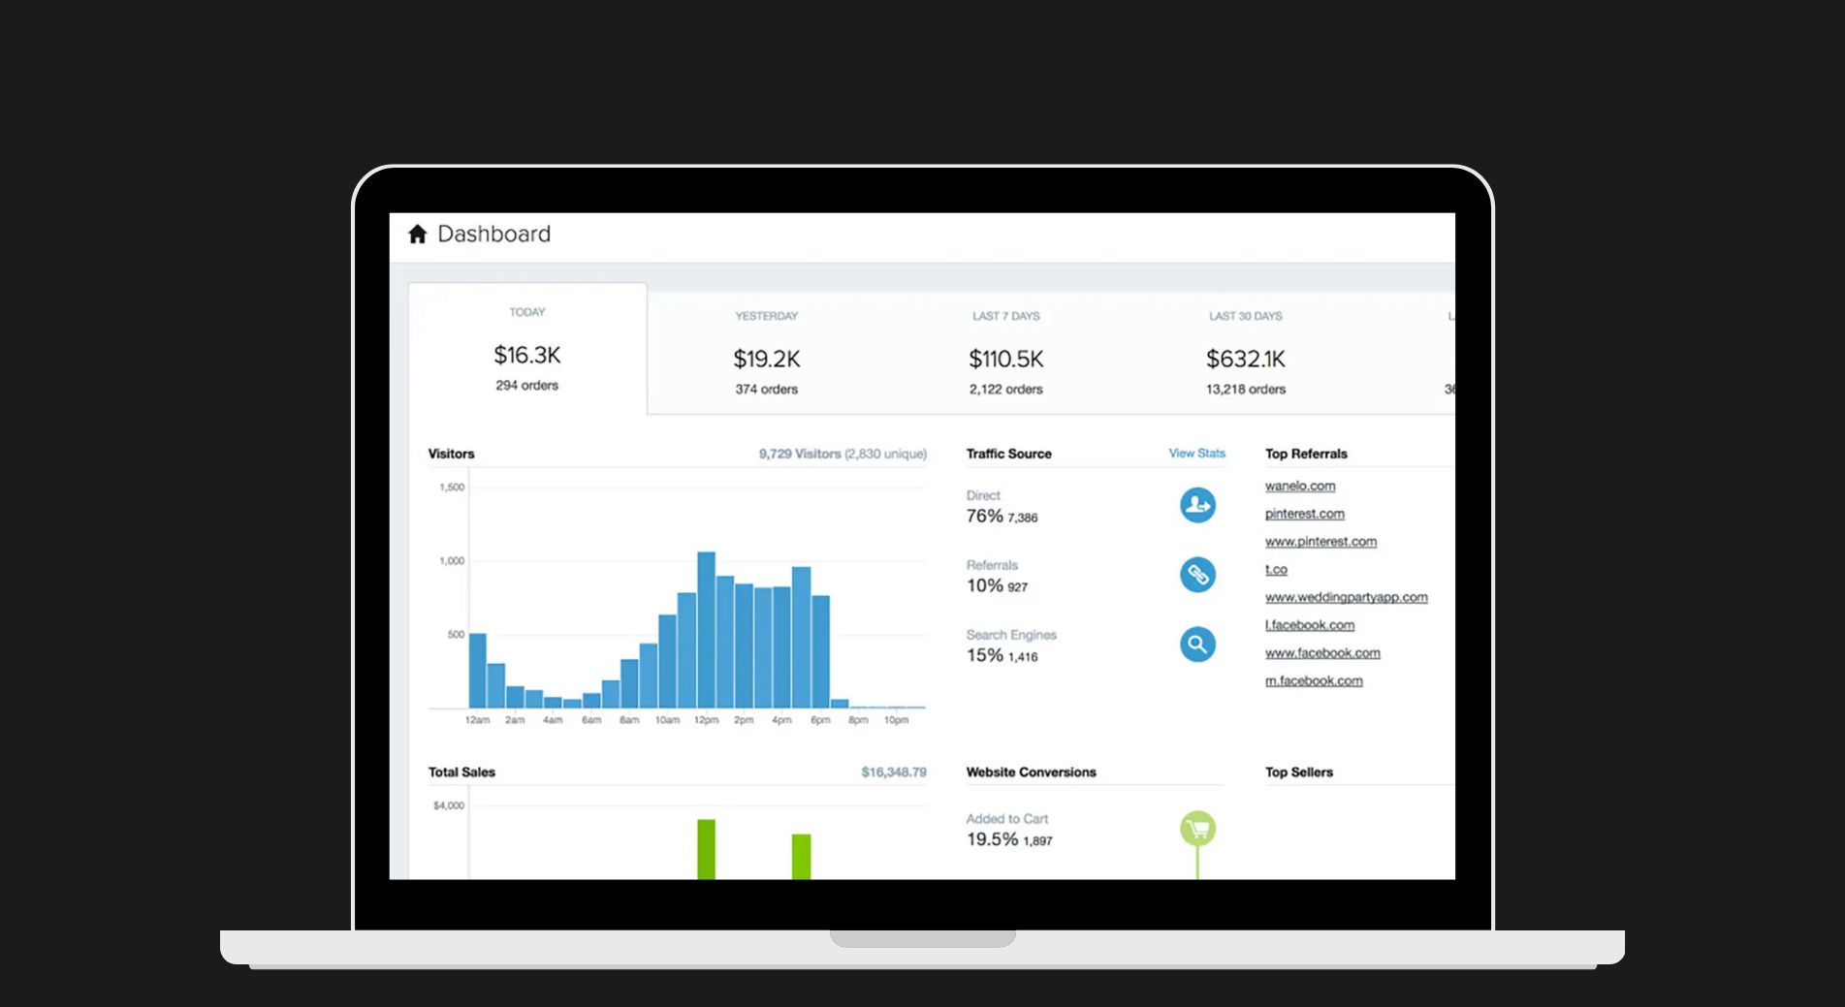Screen dimensions: 1845x1007
Task: Click the $16,348.79 total sales amount
Action: click(x=894, y=772)
